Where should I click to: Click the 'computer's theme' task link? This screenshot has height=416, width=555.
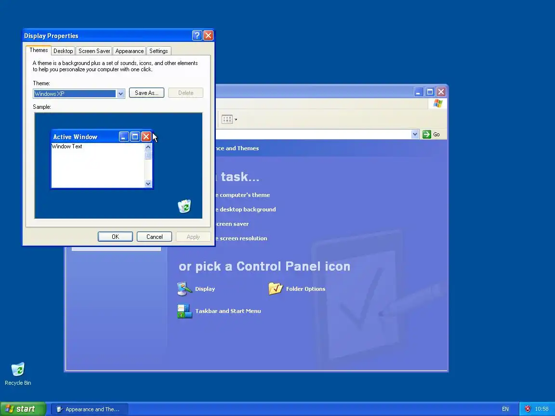coord(242,195)
